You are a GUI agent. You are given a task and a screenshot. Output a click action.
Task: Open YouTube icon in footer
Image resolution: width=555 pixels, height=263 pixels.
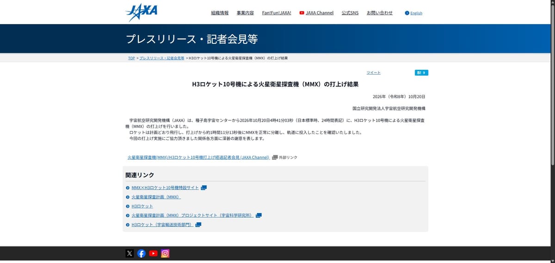[x=154, y=253]
